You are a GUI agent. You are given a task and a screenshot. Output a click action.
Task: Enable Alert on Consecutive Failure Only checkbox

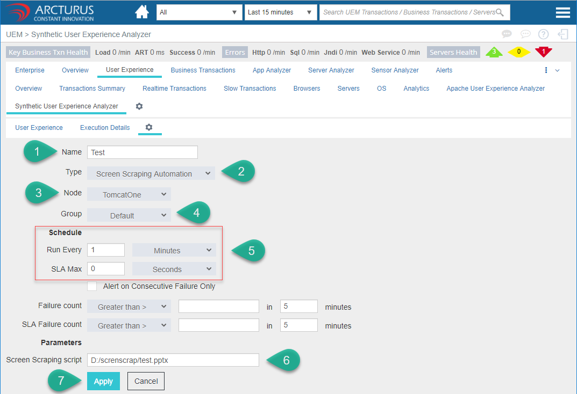(x=92, y=286)
